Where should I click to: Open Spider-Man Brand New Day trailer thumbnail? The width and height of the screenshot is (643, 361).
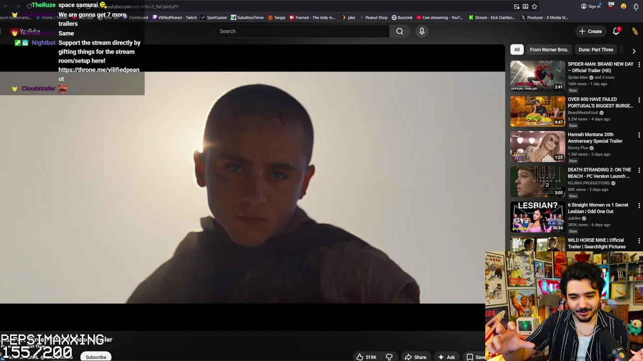538,76
